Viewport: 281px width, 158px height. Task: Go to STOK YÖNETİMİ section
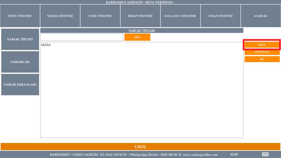[x=100, y=16]
